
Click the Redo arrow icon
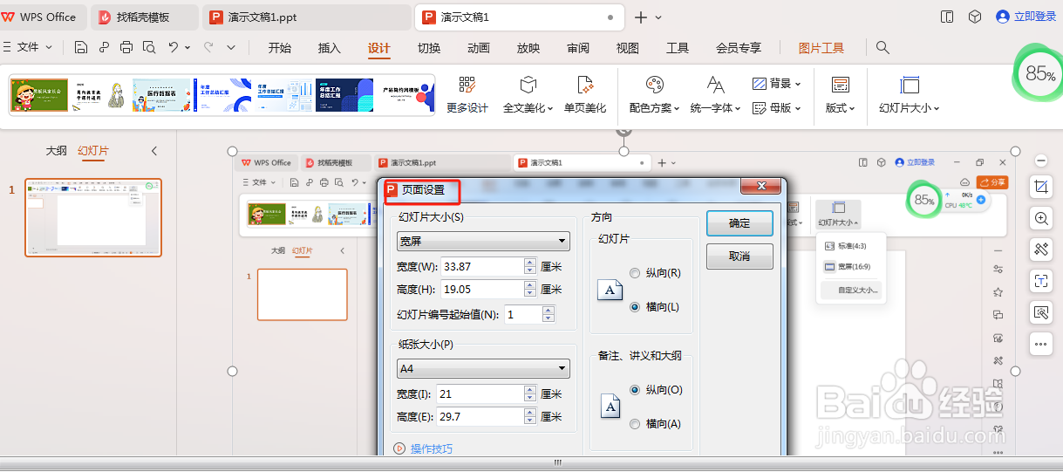[x=208, y=48]
